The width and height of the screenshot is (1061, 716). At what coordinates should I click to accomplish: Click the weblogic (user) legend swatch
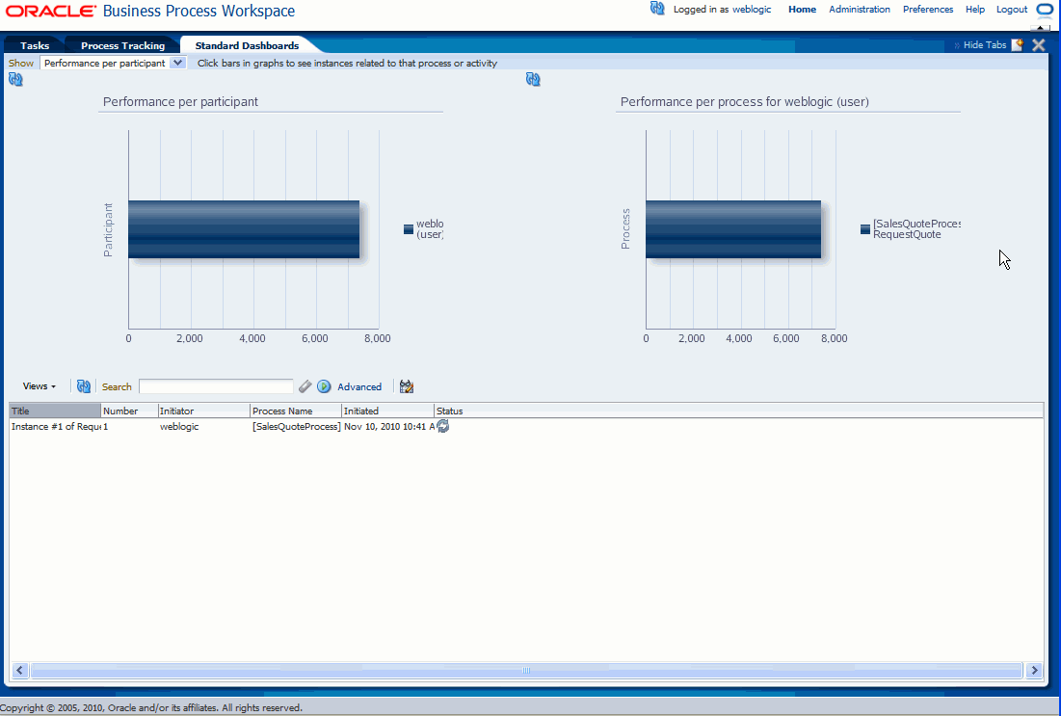pos(408,229)
